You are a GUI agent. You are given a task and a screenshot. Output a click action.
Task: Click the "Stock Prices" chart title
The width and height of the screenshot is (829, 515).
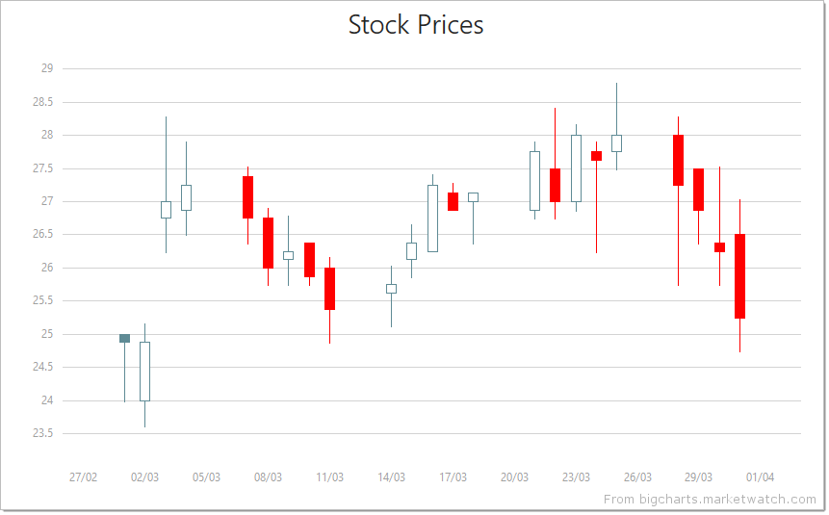point(415,25)
